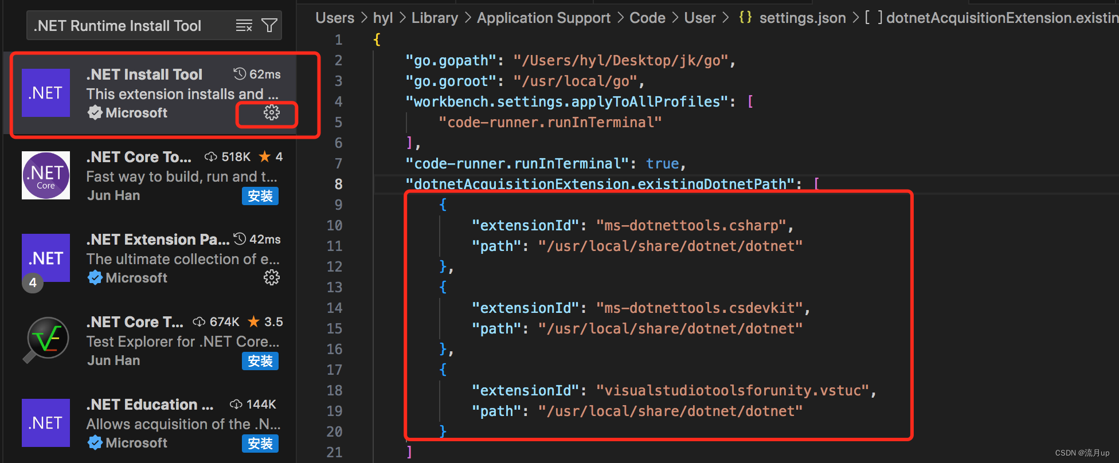Select the .NET Core To... extension title
Screen dimensions: 1119x463
point(139,157)
